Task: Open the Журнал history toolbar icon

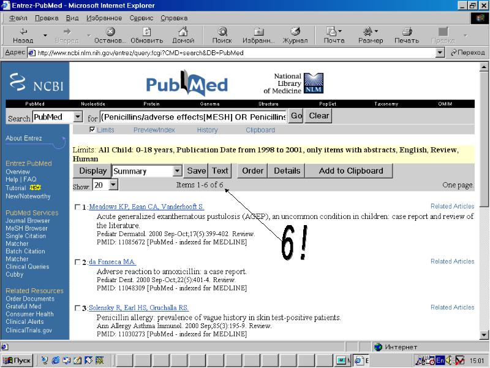Action: [x=295, y=31]
